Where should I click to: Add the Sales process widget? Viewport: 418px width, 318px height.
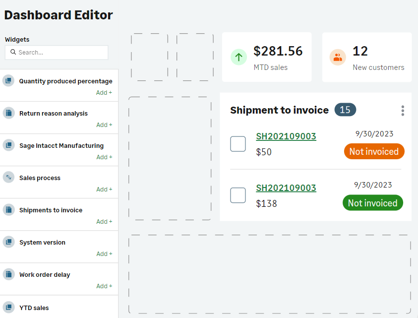104,189
